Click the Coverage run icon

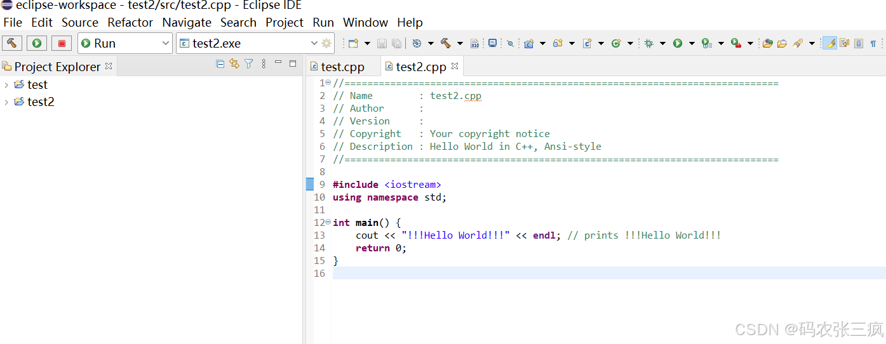coord(707,43)
